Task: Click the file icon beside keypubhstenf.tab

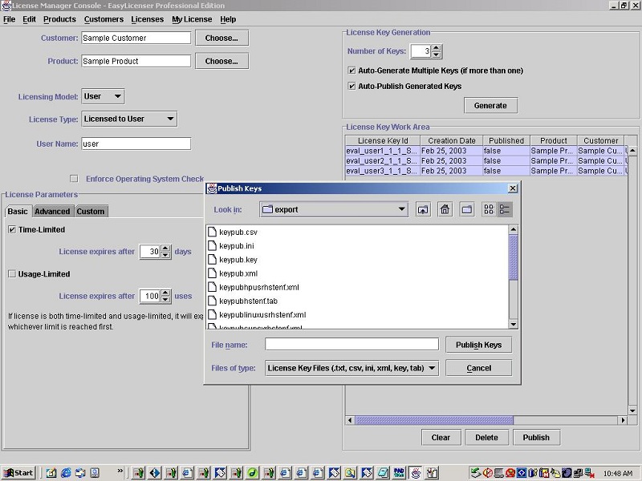Action: click(212, 301)
